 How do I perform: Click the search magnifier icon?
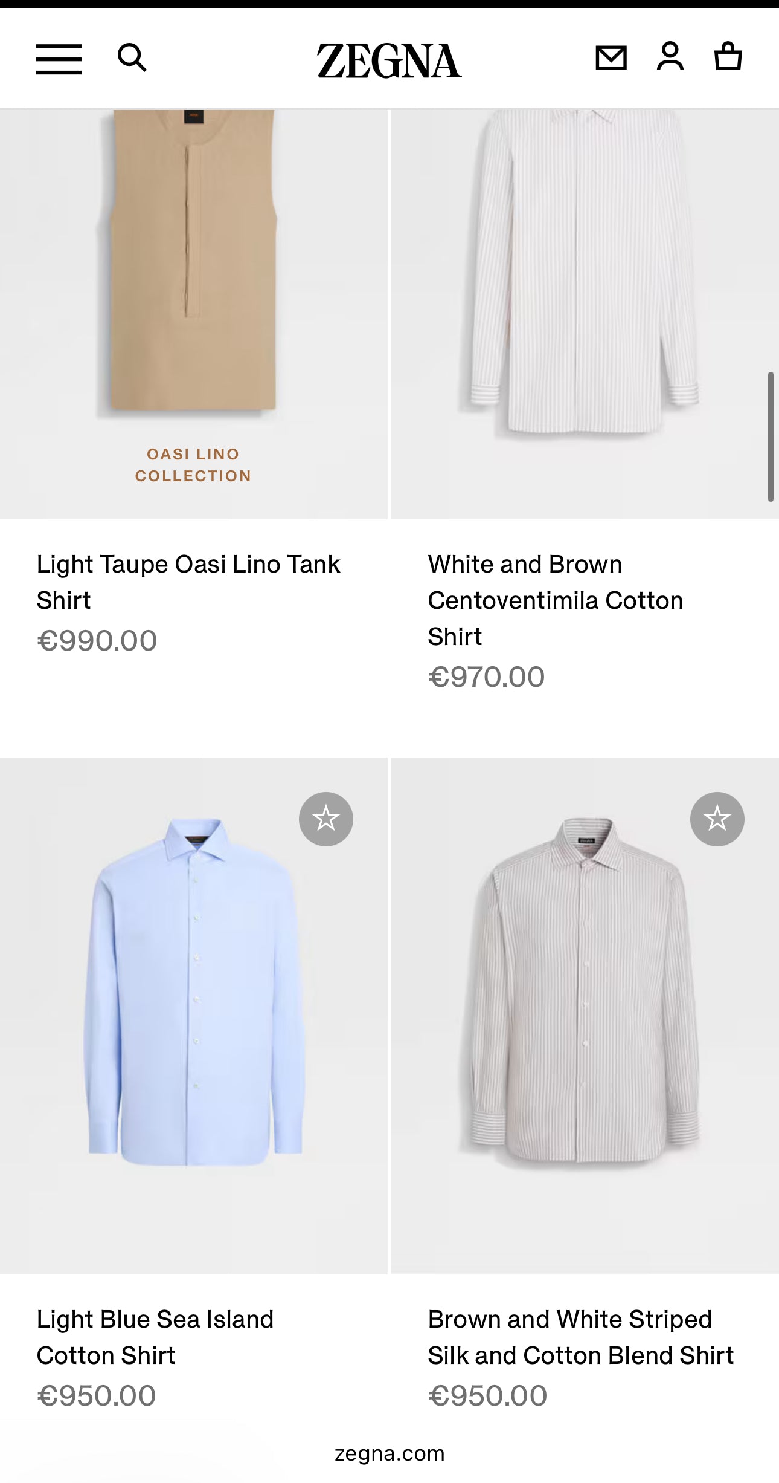[132, 58]
